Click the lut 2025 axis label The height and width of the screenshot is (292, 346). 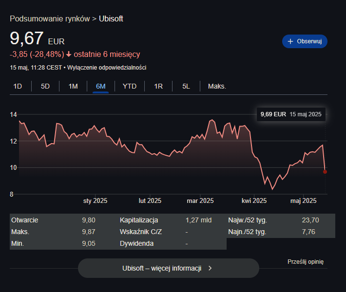pos(150,201)
